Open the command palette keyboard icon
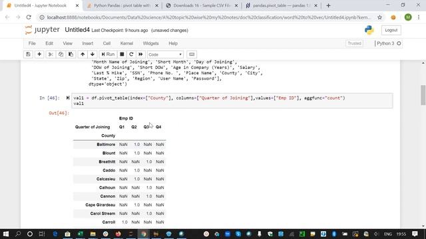Image resolution: width=426 pixels, height=239 pixels. click(x=192, y=54)
